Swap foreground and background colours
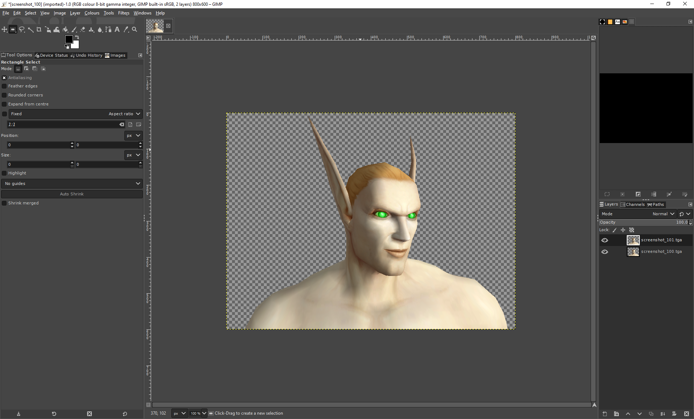The width and height of the screenshot is (694, 419). (77, 37)
